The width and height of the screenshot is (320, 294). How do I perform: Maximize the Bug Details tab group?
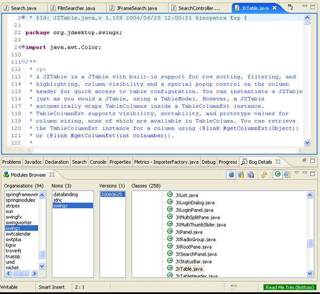[x=313, y=161]
